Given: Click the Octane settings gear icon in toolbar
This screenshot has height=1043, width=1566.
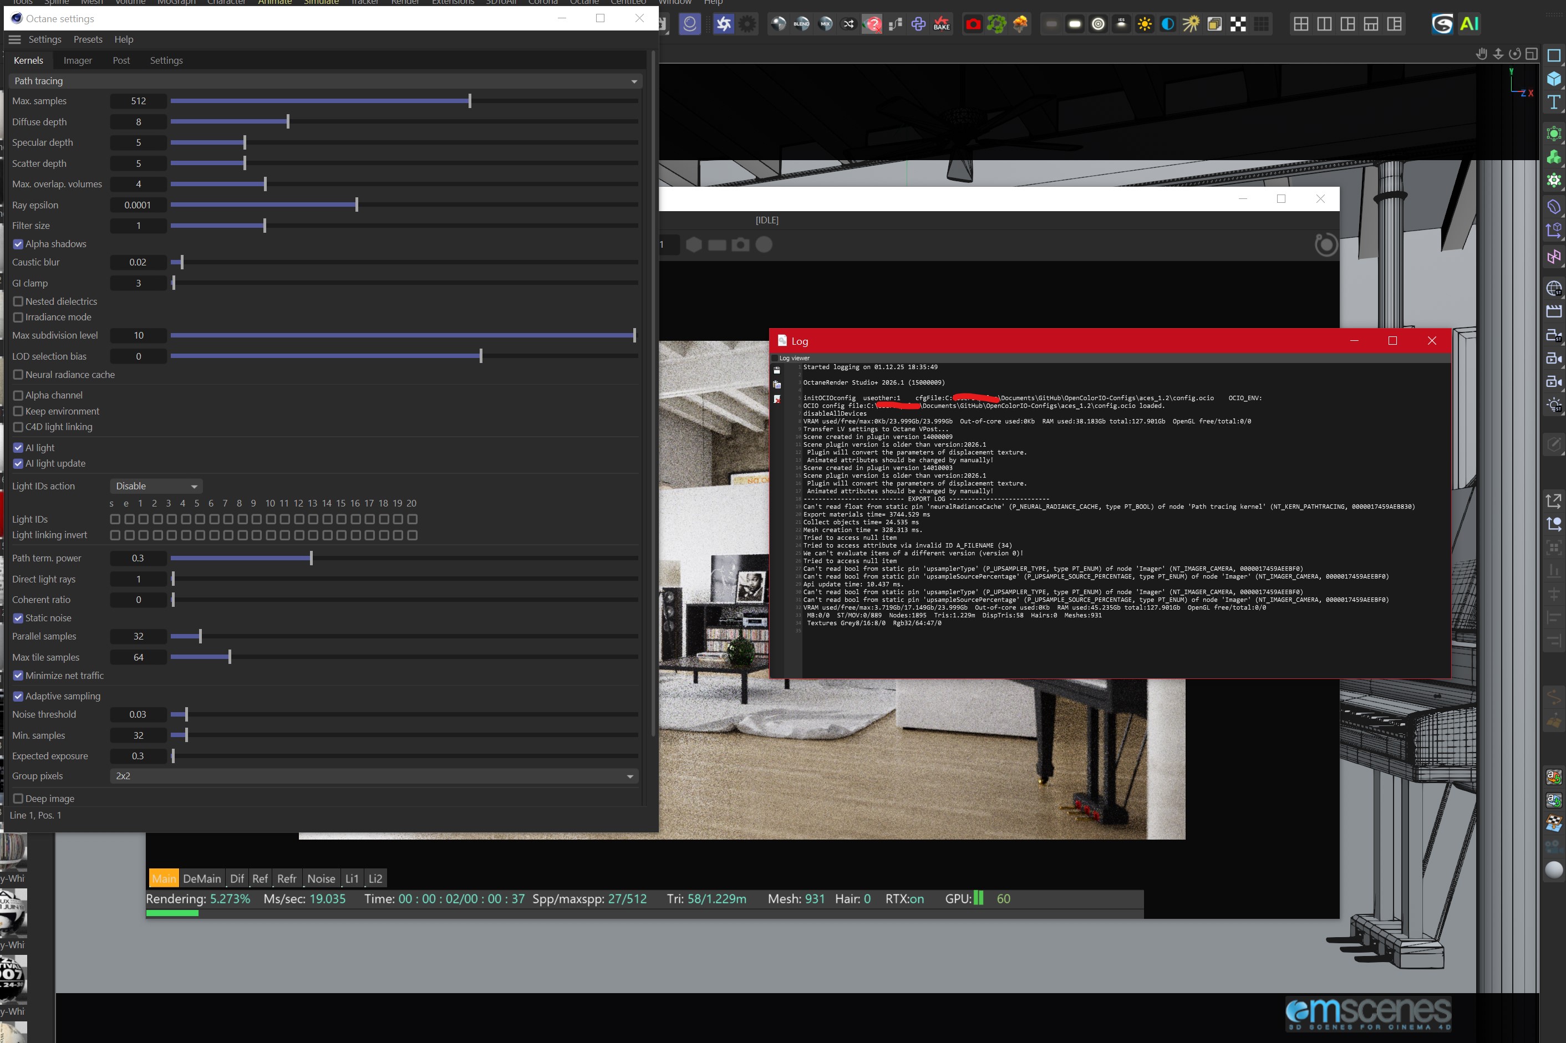Looking at the screenshot, I should tap(748, 24).
